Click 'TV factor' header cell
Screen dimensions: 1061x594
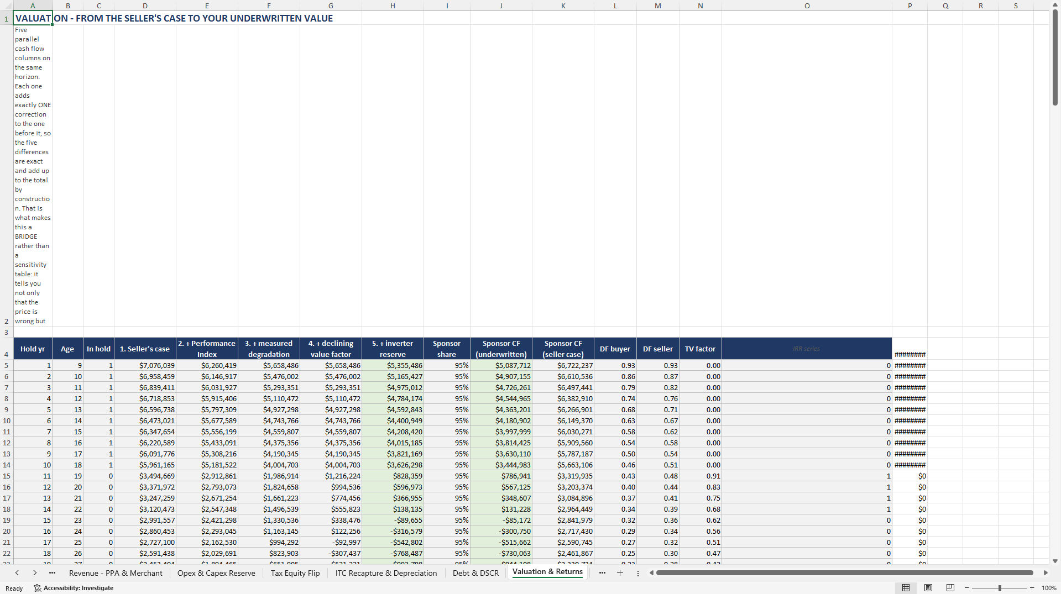(700, 349)
